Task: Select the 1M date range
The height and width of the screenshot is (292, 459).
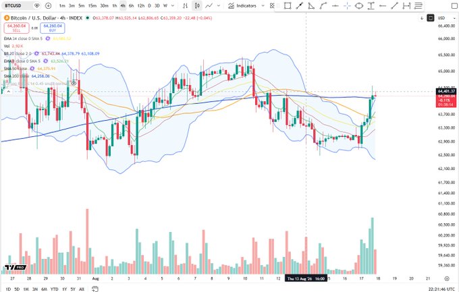Action: pos(26,289)
